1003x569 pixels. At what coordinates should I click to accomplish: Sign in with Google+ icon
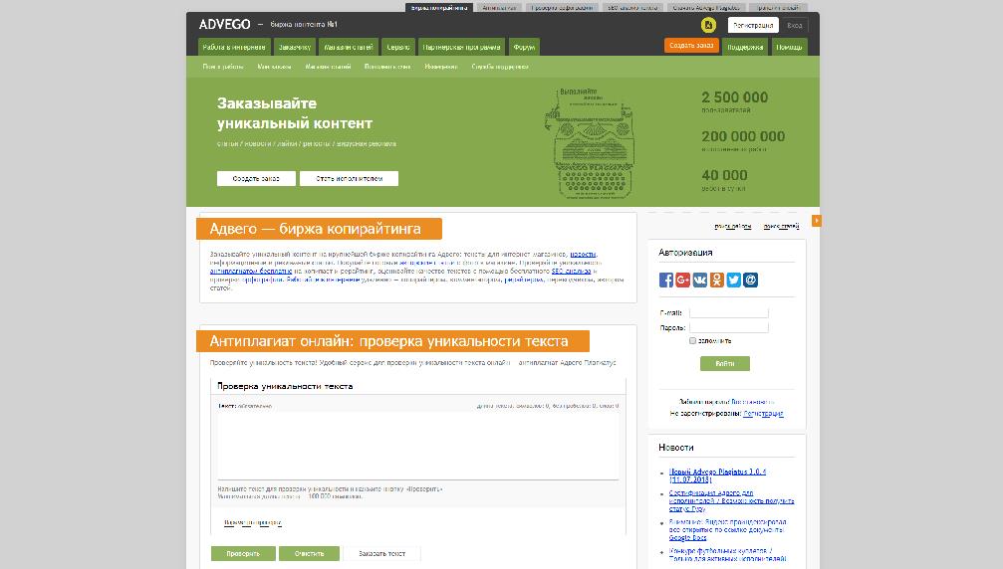pos(682,280)
